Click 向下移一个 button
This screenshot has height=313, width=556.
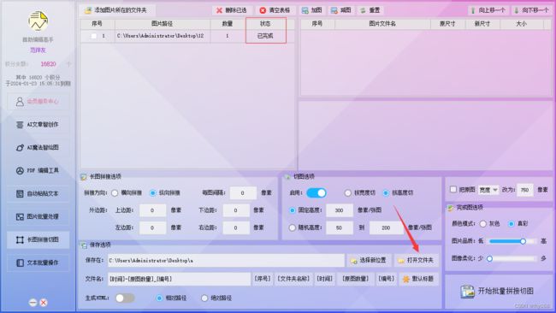[x=531, y=10]
